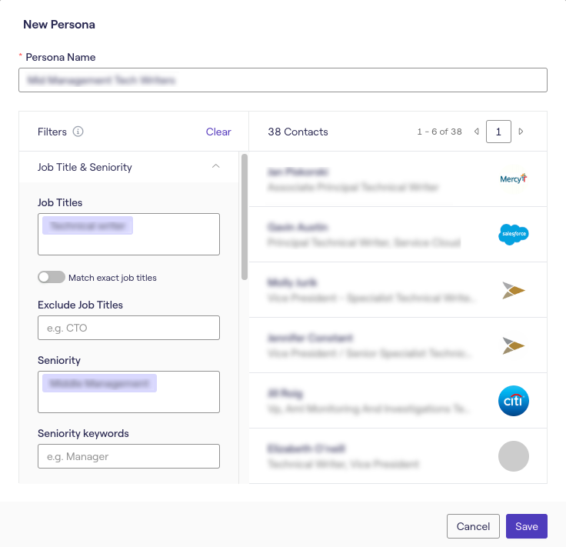Click the Exclude Job Titles input
Viewport: 566px width, 547px height.
coord(128,328)
